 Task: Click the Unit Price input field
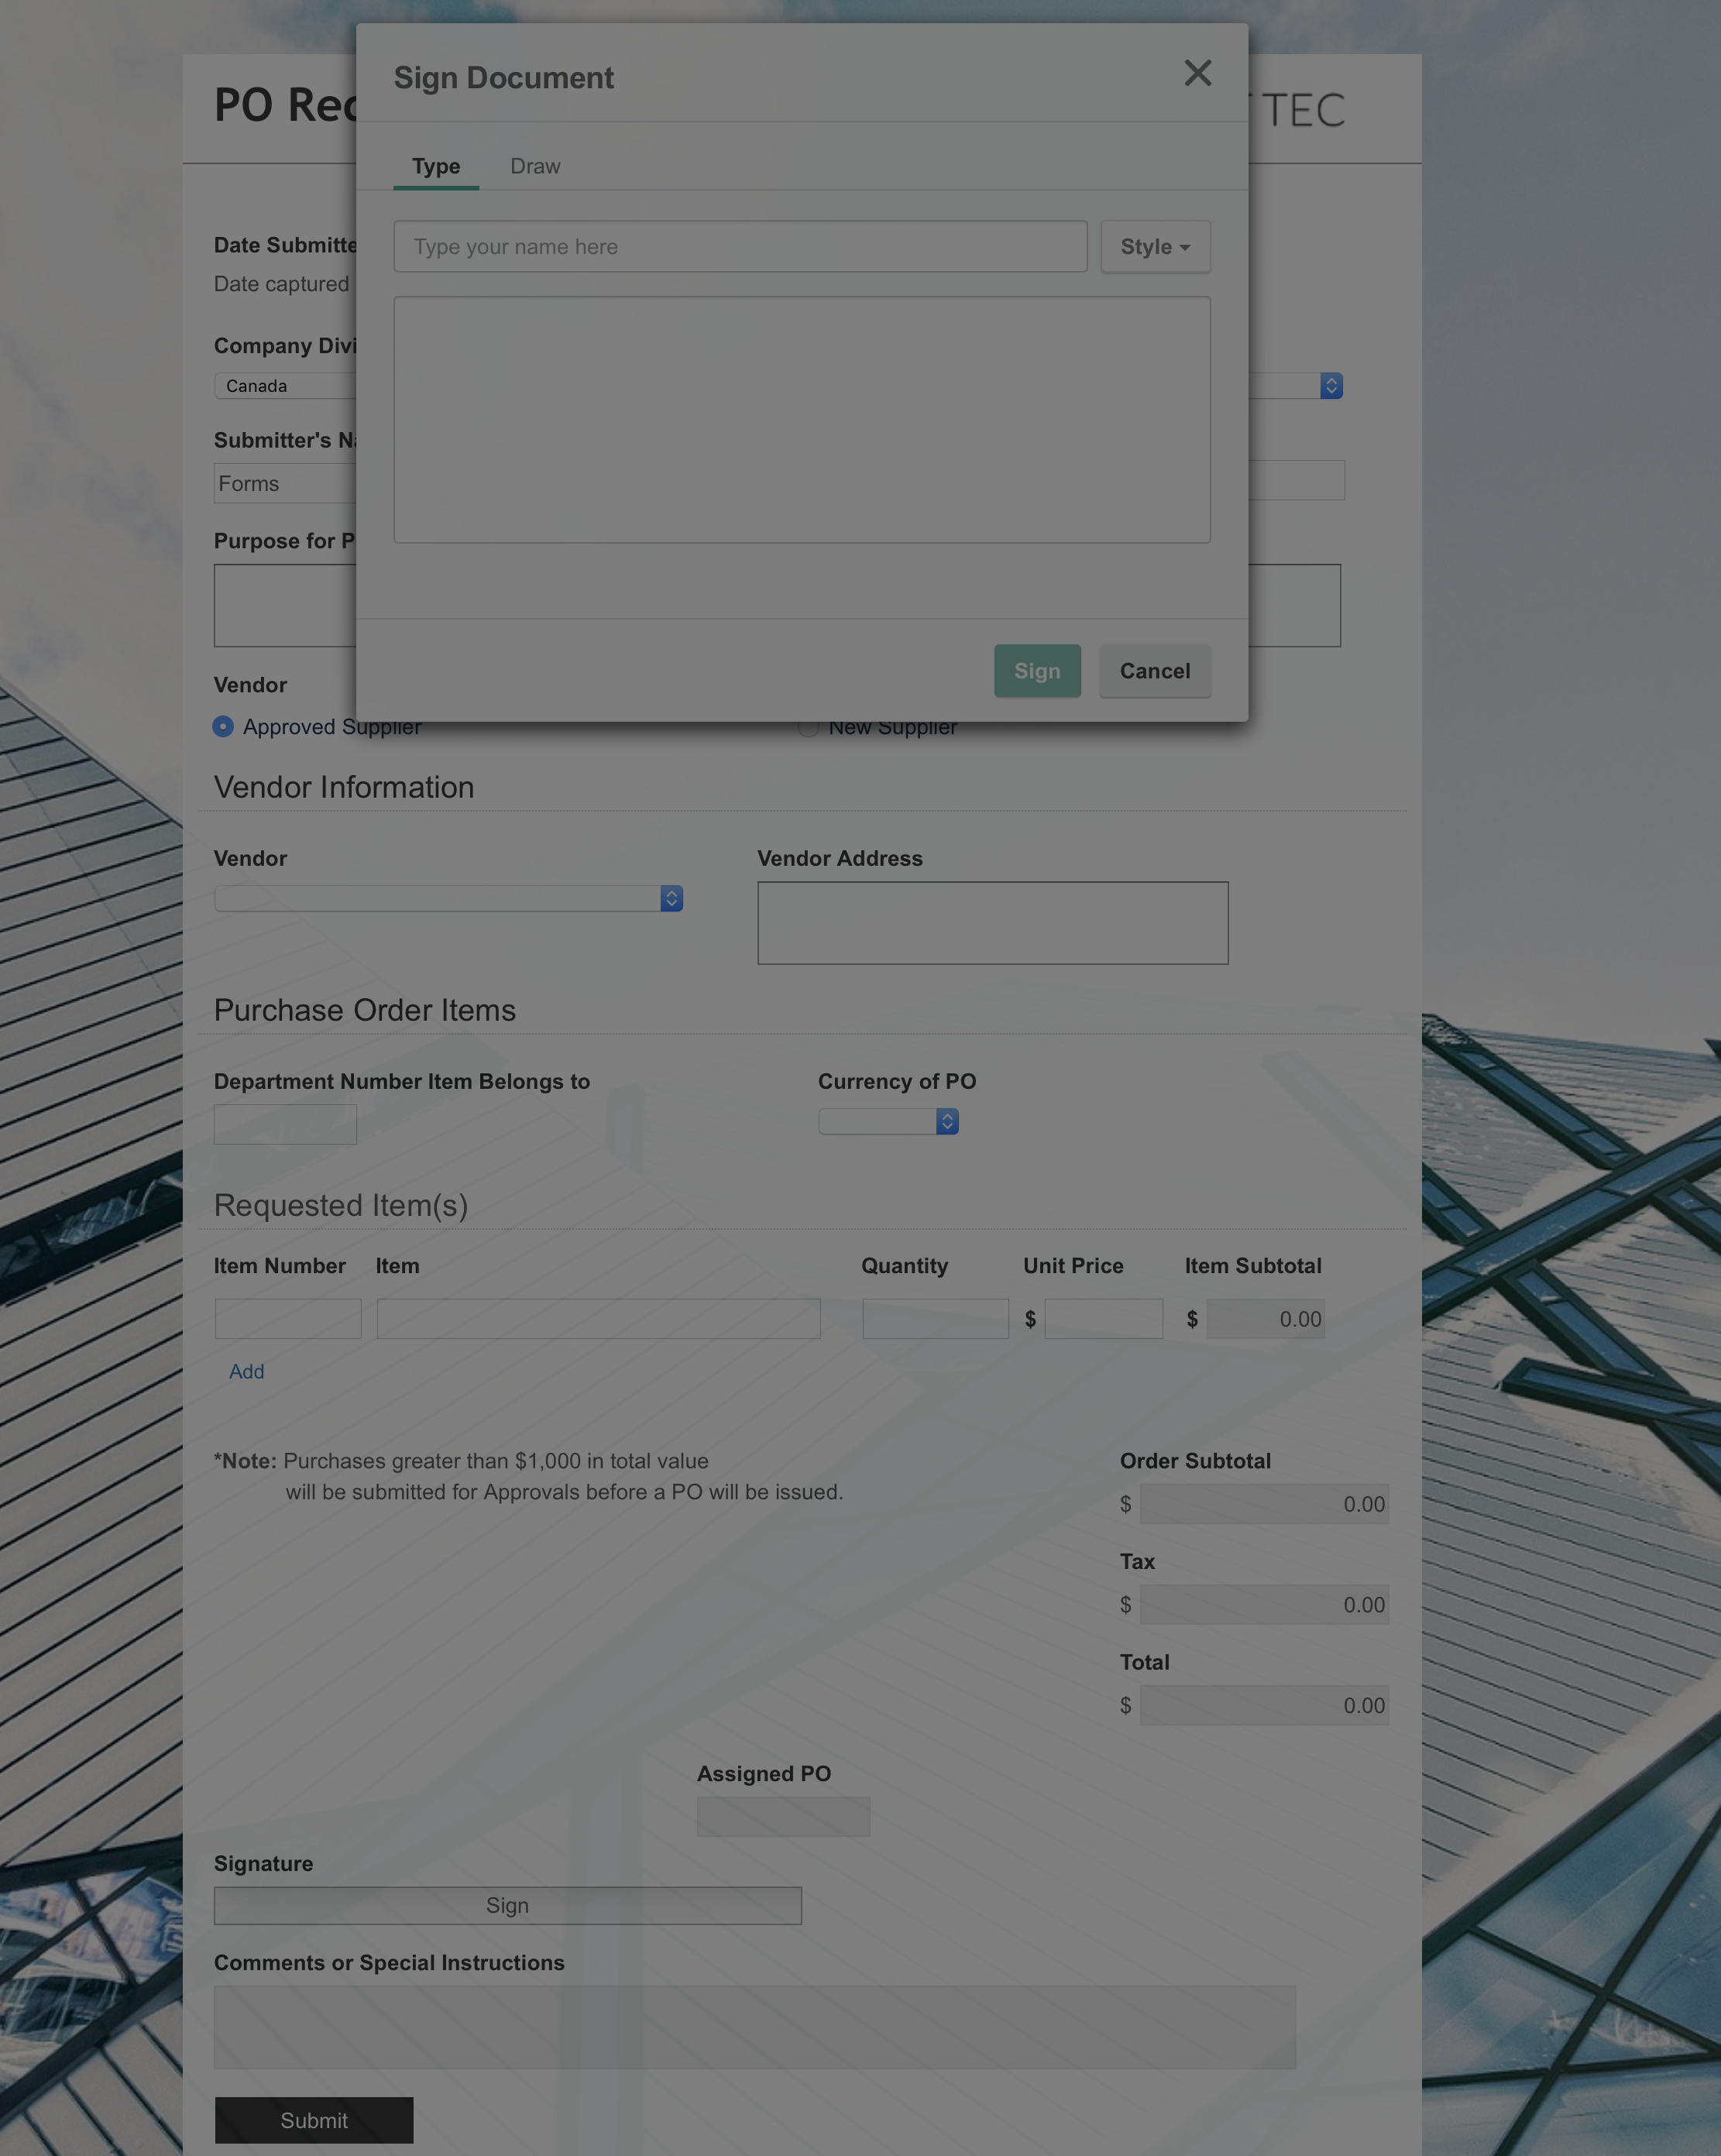(1103, 1318)
